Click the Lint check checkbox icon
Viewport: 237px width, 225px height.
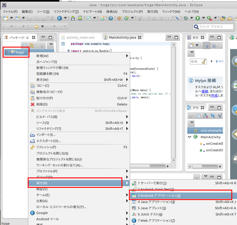tap(89, 18)
